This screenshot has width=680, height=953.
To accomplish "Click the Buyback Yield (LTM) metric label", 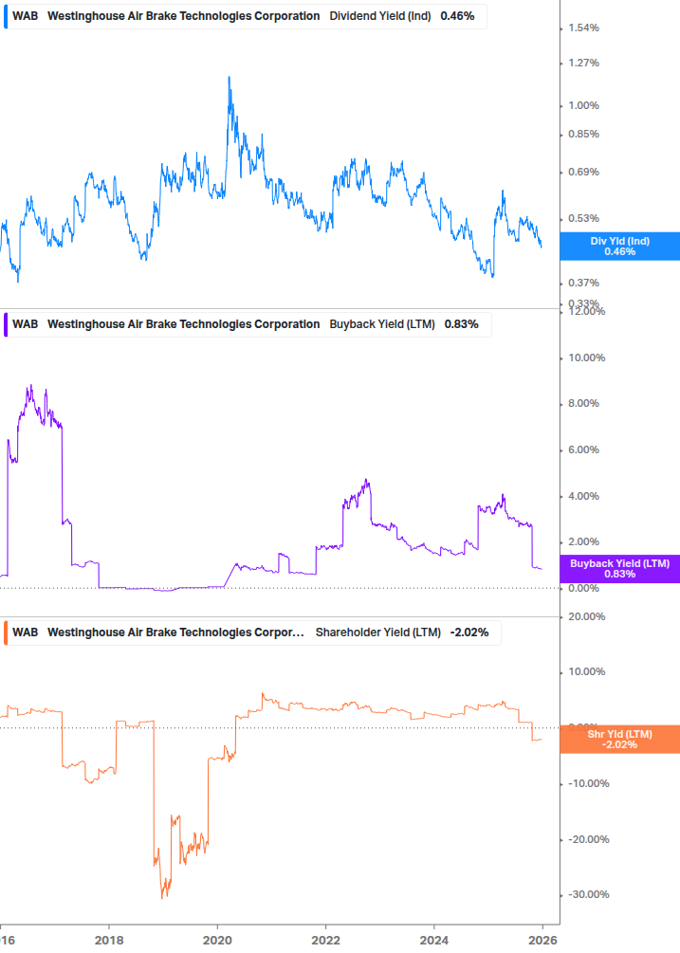I will [x=382, y=324].
